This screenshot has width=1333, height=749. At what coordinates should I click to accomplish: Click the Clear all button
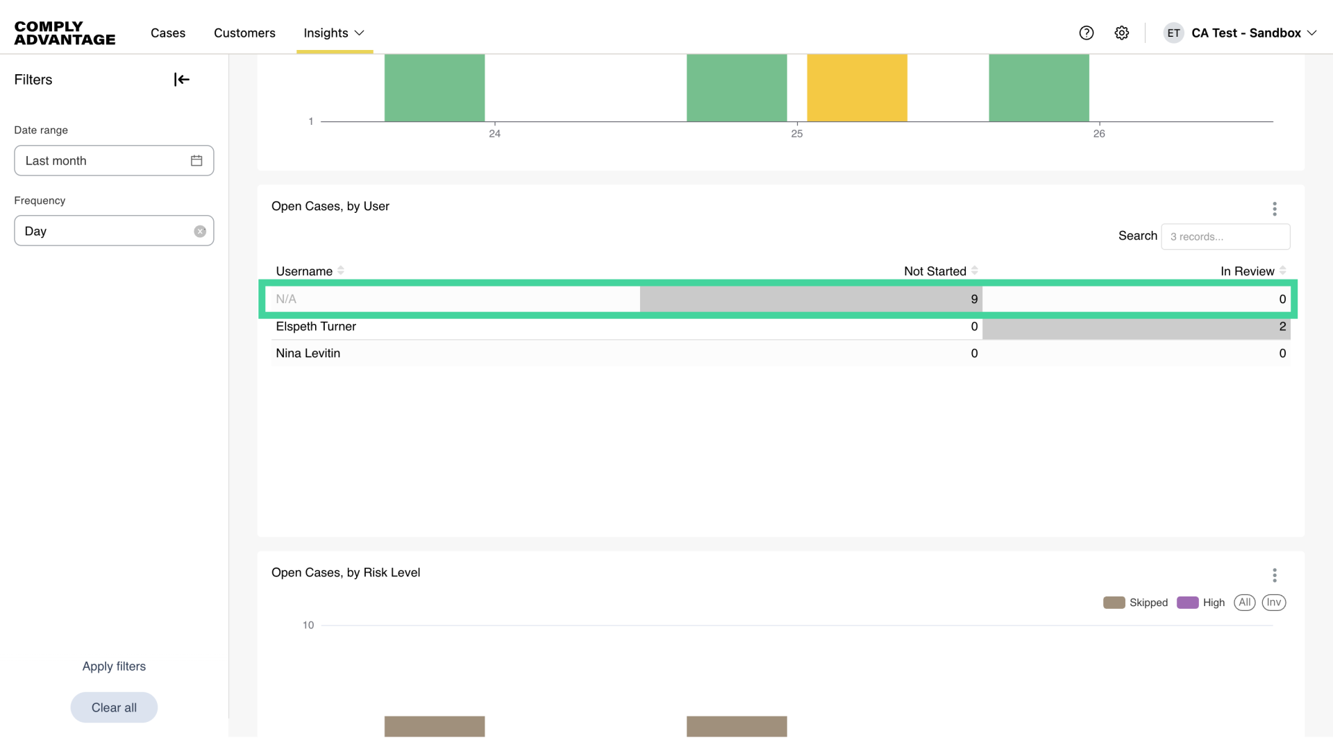[114, 707]
